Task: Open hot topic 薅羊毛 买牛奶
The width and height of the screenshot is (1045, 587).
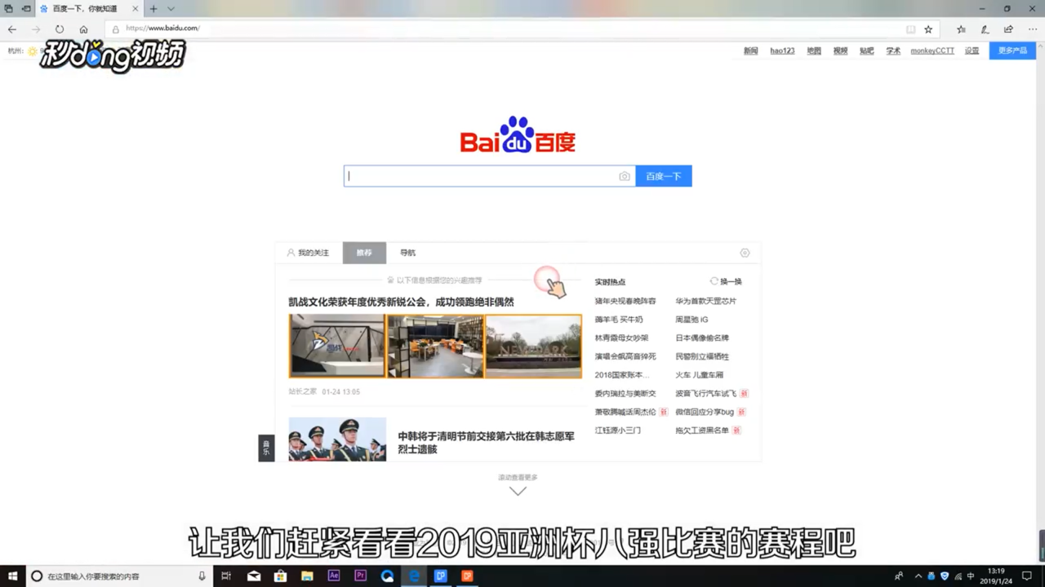Action: [x=619, y=320]
